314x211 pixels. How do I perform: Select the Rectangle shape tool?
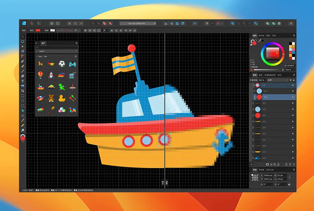click(x=23, y=96)
